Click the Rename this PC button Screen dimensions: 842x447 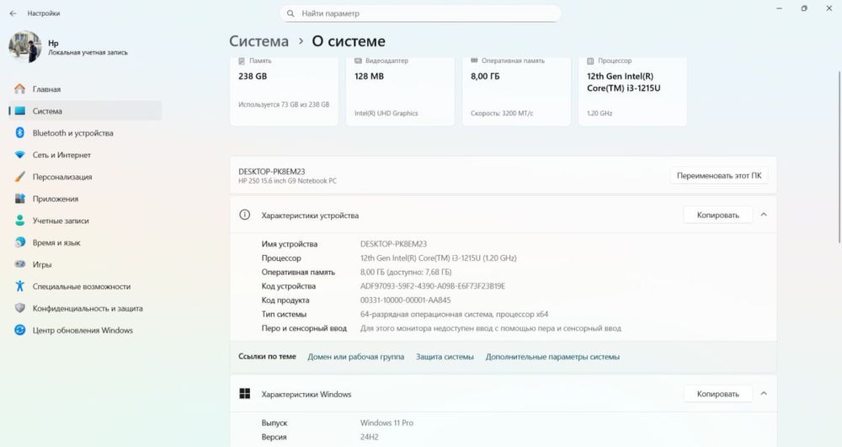pyautogui.click(x=719, y=176)
